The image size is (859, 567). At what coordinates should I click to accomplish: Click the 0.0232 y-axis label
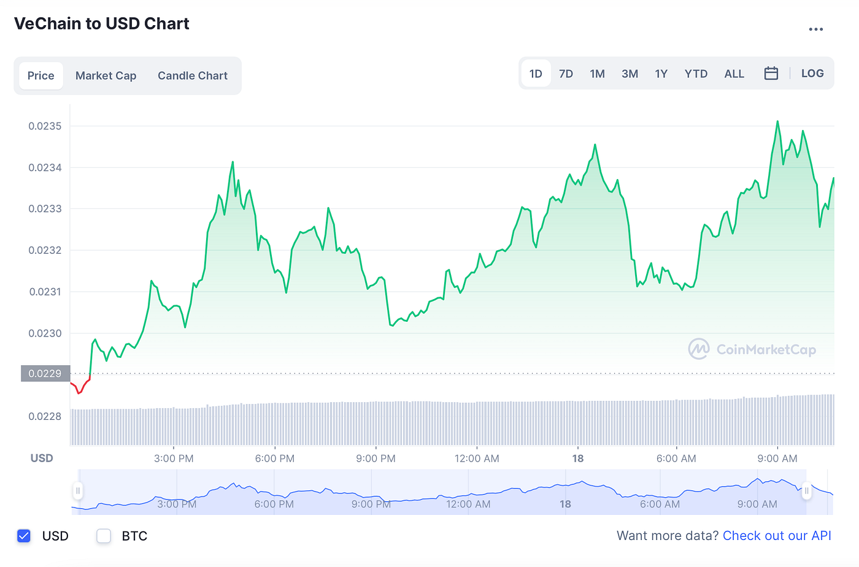pos(45,250)
